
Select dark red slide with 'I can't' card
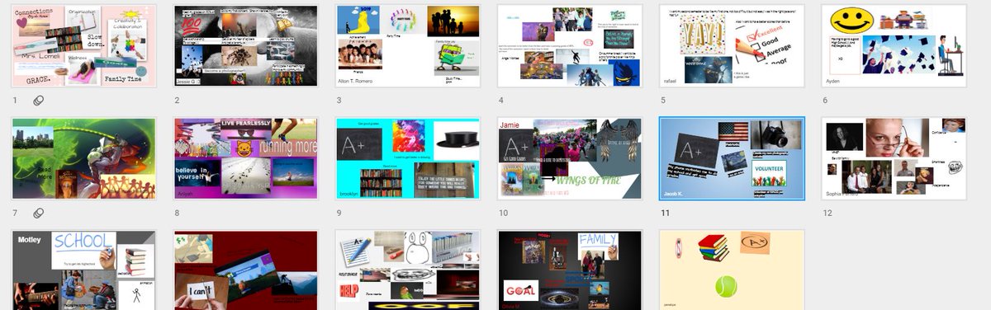(x=245, y=270)
